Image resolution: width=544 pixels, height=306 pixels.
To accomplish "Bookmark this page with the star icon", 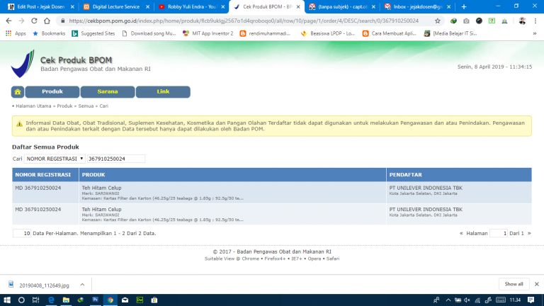I will click(x=438, y=21).
